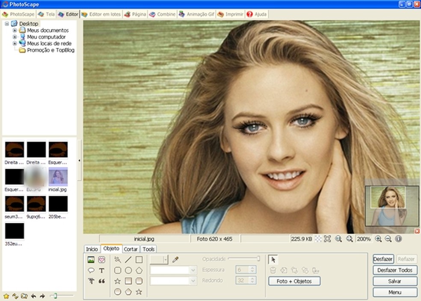The image size is (421, 301).
Task: Open the color swatch dropdown arrow
Action: tap(165, 260)
